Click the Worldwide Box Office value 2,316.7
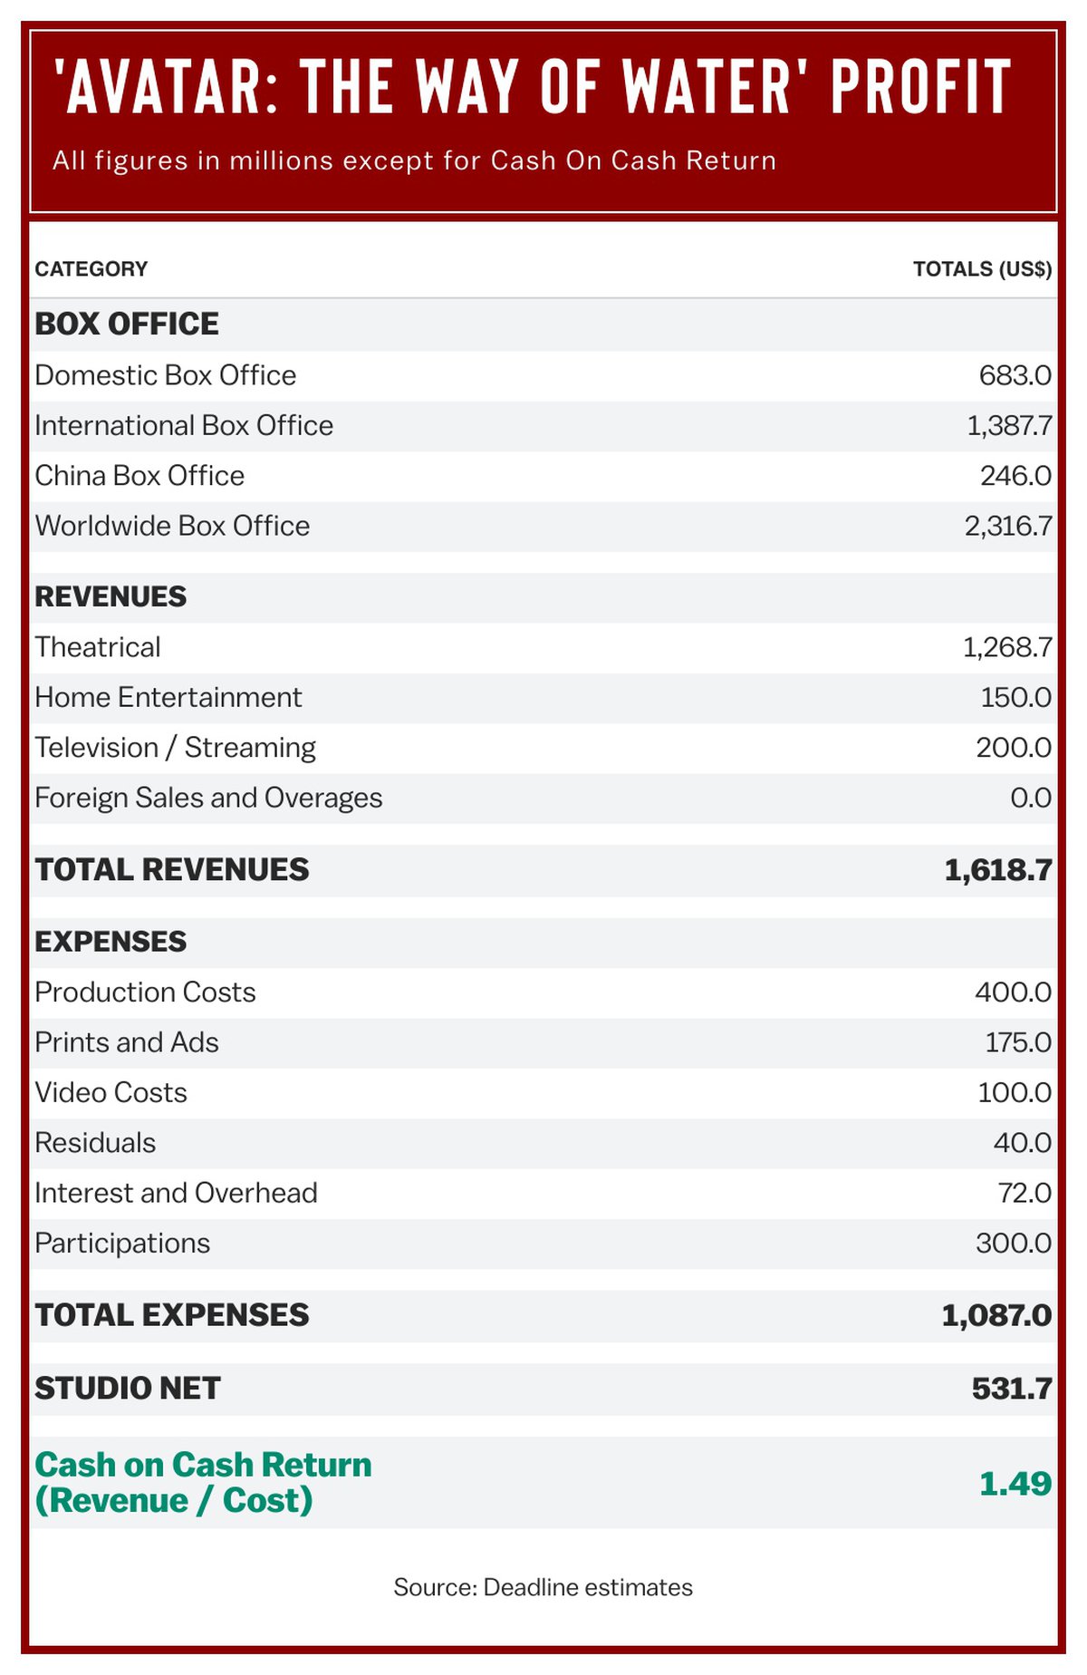The image size is (1087, 1675). click(1007, 526)
